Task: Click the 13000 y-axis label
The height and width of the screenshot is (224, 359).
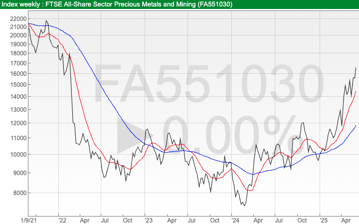Action: [x=18, y=110]
